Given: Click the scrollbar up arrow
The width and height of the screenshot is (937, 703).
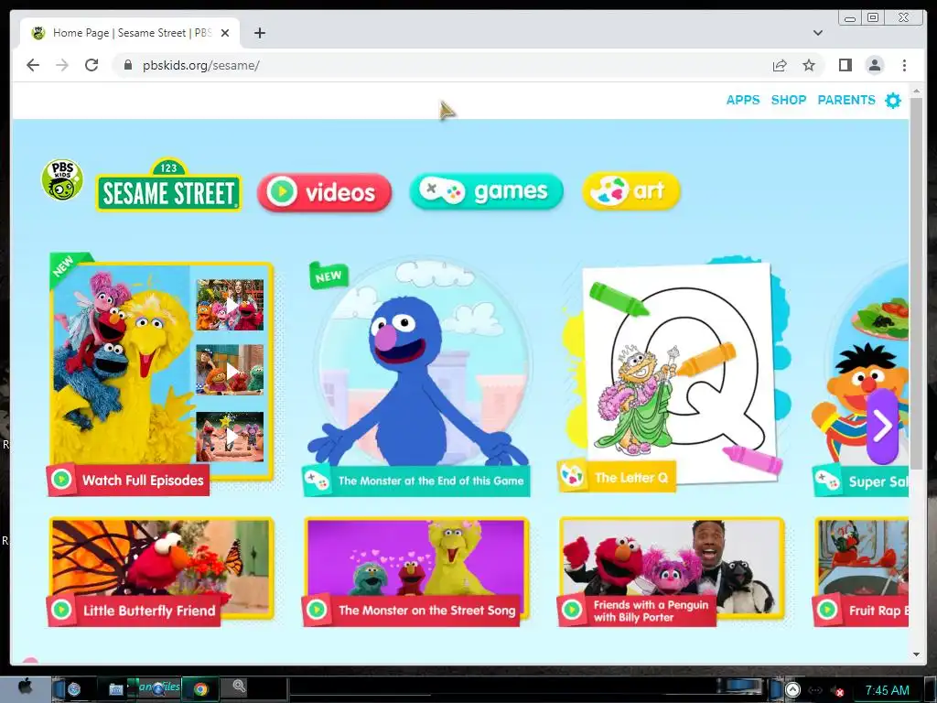Looking at the screenshot, I should [x=916, y=91].
